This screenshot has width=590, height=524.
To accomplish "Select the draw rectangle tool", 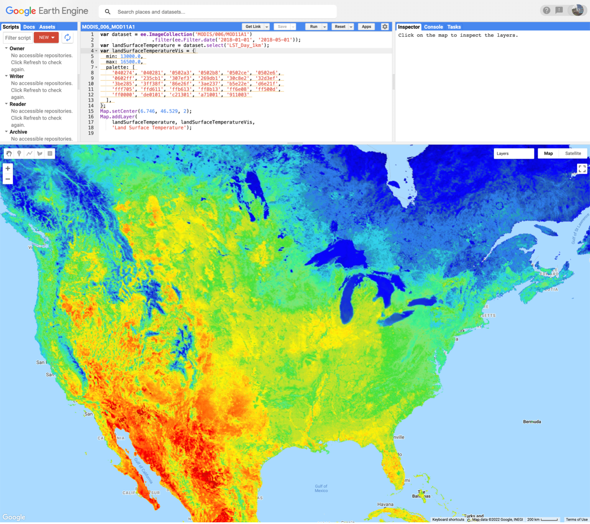I will click(50, 153).
